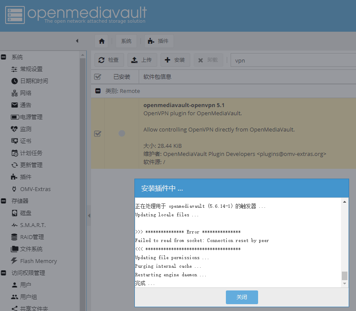Click the sidebar splitter collapse handle
The height and width of the screenshot is (311, 356).
pyautogui.click(x=89, y=215)
